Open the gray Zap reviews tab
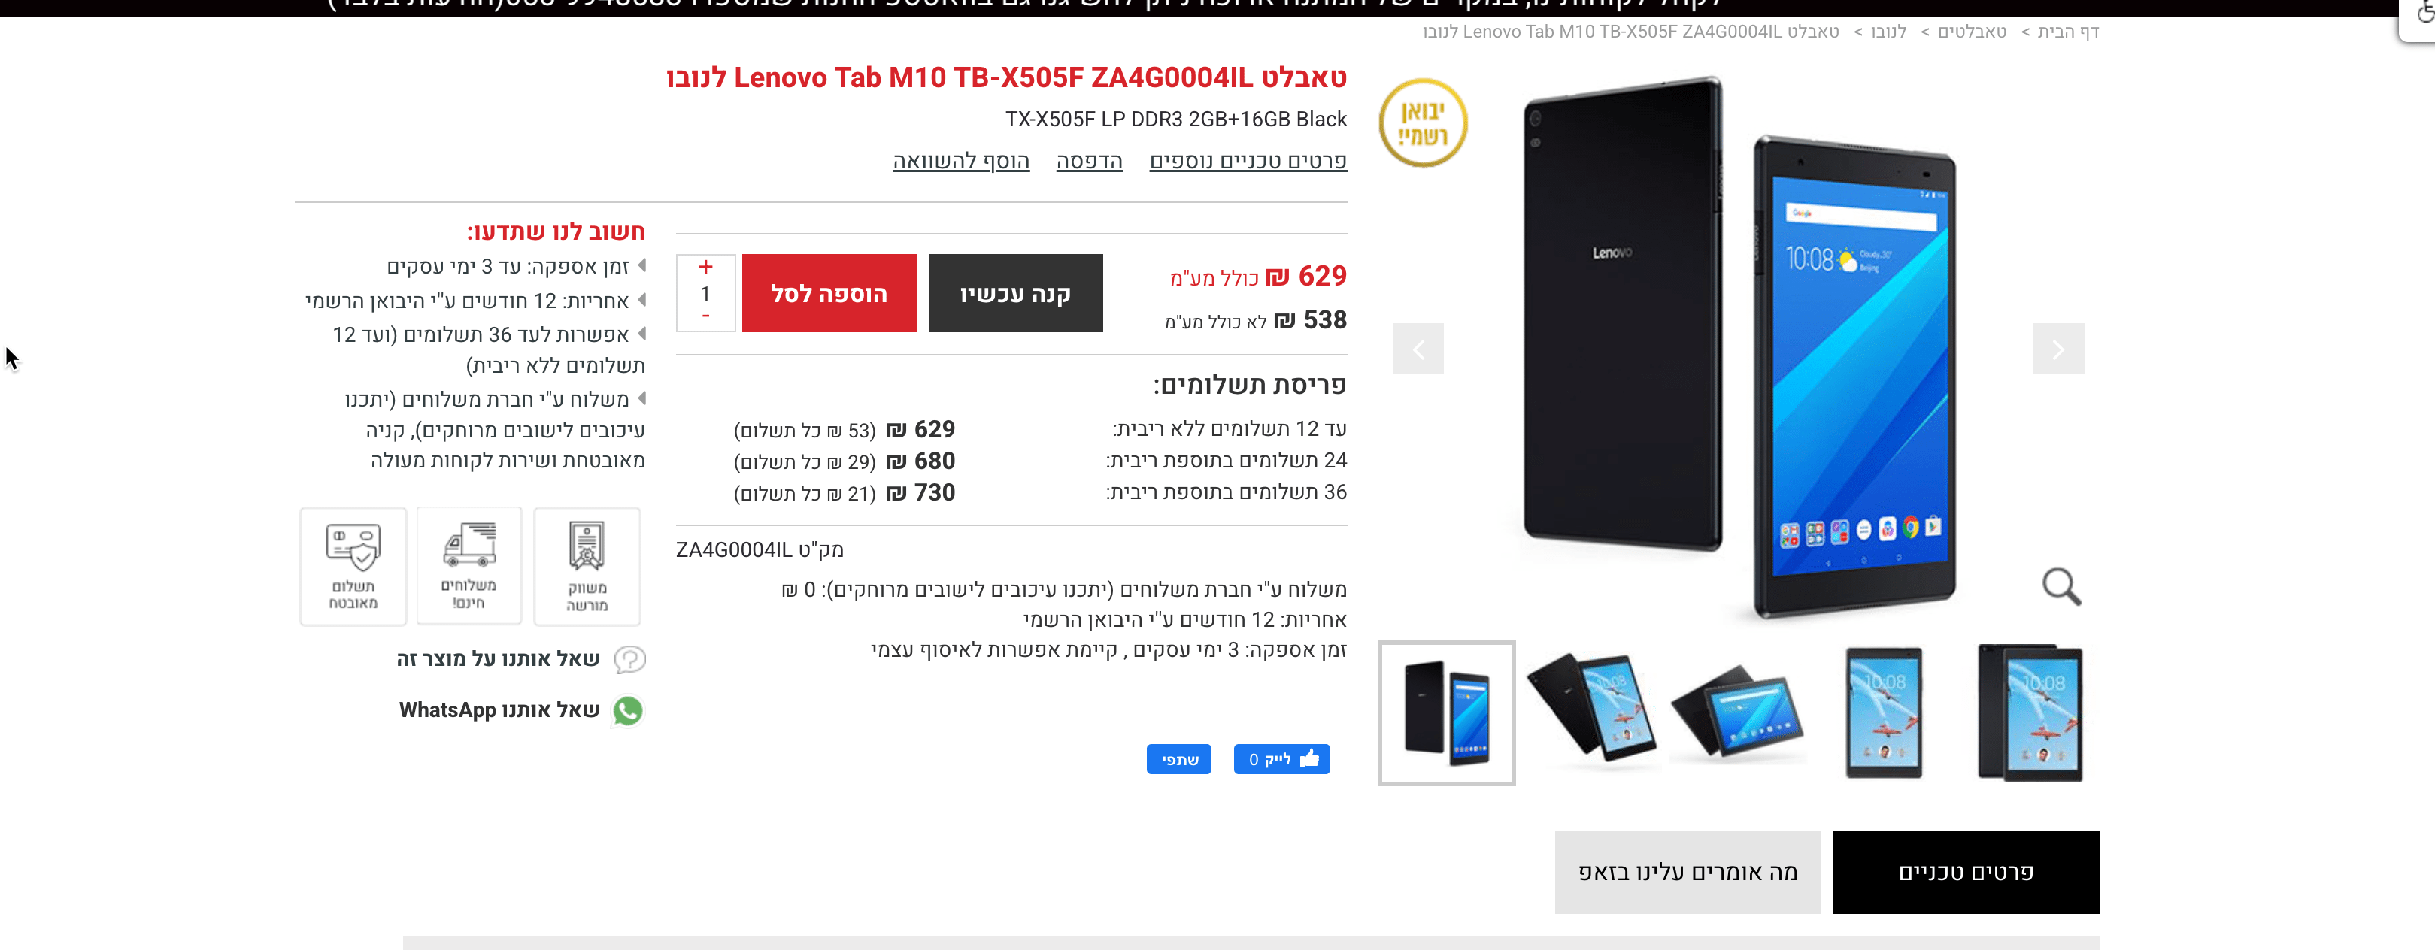2435x950 pixels. [x=1688, y=872]
